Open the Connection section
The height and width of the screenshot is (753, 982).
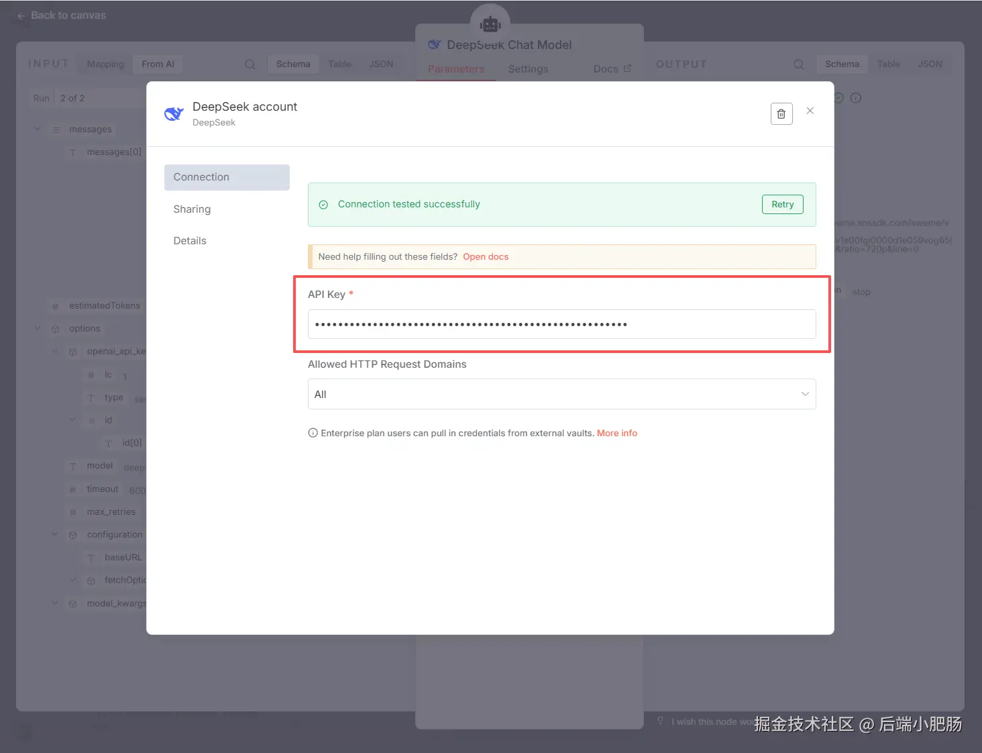click(x=227, y=177)
